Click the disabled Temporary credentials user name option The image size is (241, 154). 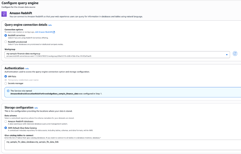[5, 80]
